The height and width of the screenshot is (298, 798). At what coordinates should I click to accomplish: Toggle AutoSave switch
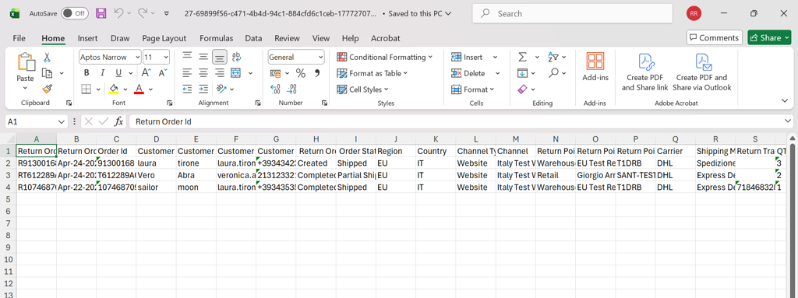(75, 14)
